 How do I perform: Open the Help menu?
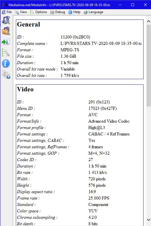[74, 12]
